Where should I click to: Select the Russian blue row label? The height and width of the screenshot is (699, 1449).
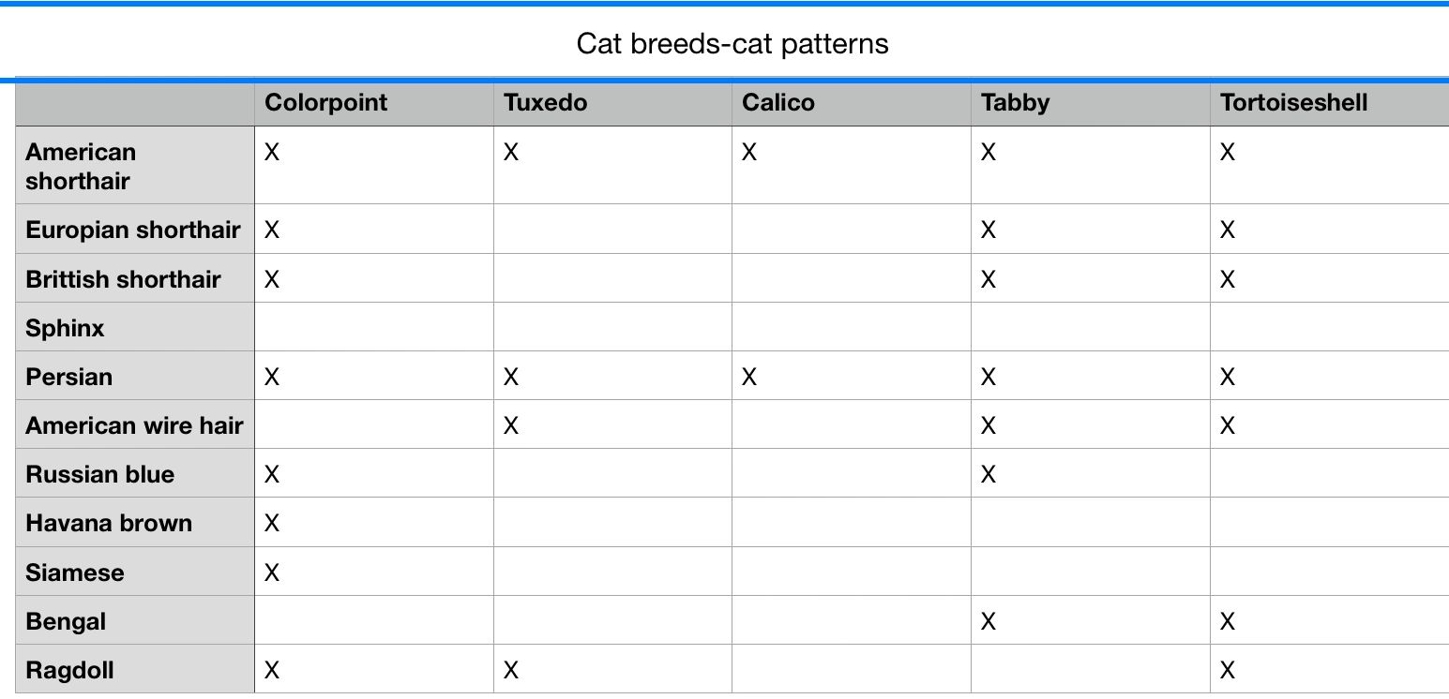pyautogui.click(x=100, y=474)
